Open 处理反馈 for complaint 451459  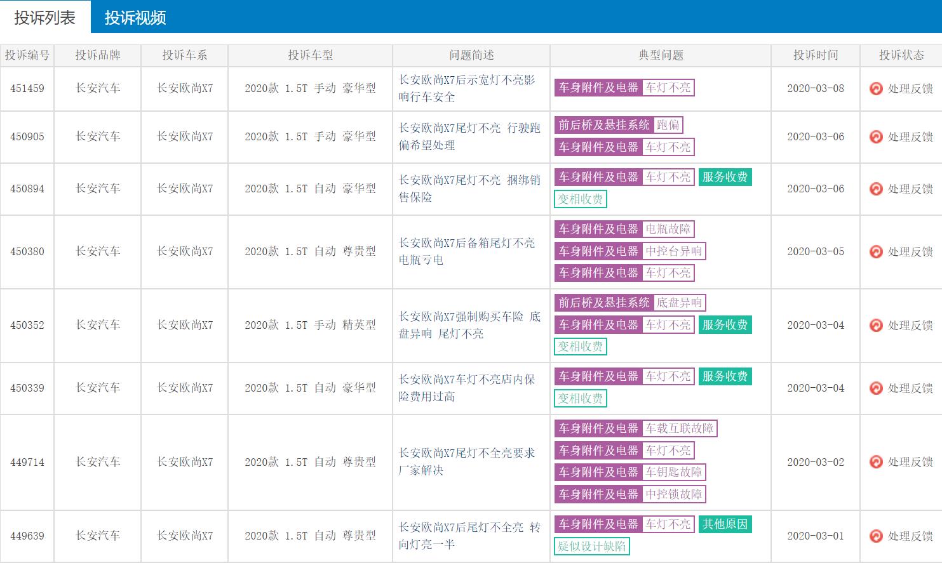click(910, 89)
